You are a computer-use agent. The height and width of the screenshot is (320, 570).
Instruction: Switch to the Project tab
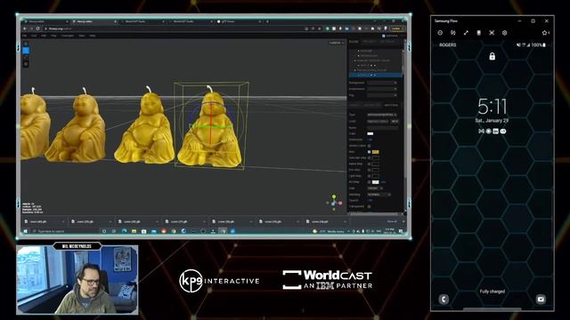[x=369, y=42]
